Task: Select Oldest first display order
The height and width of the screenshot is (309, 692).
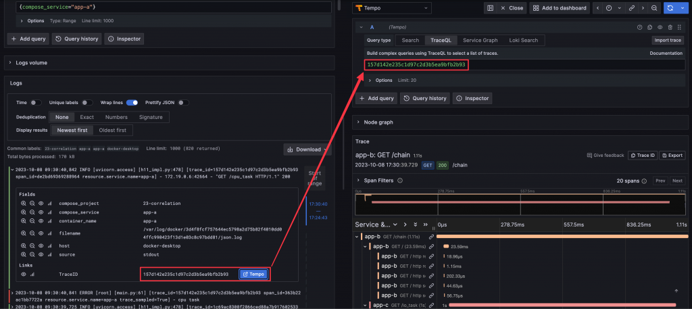Action: pos(113,130)
